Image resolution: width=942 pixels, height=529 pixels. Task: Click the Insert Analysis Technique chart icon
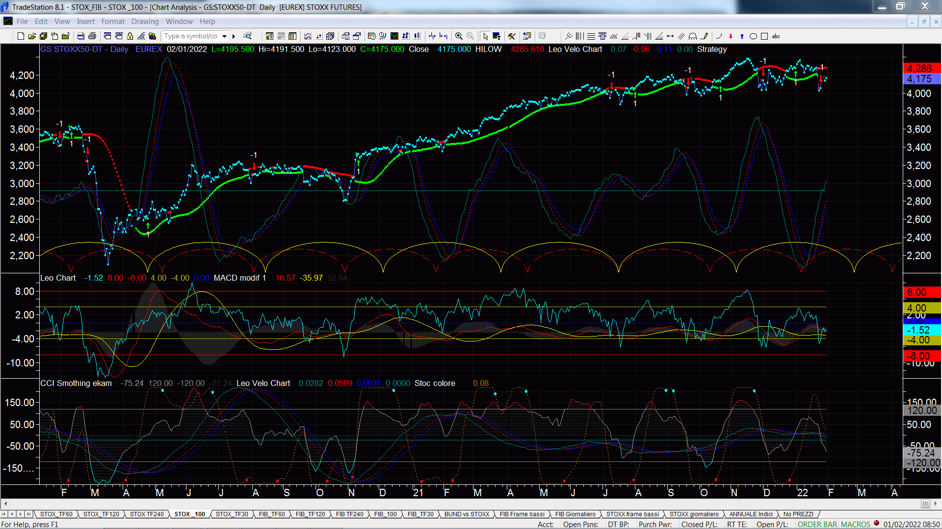coord(308,36)
